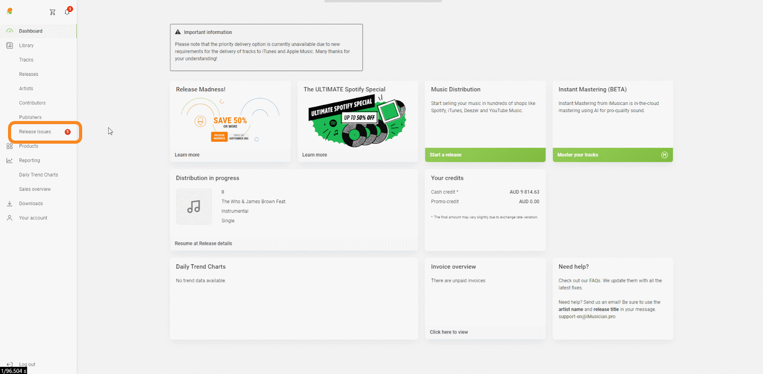Click the Distribution in progress heading
This screenshot has width=763, height=374.
pos(207,178)
